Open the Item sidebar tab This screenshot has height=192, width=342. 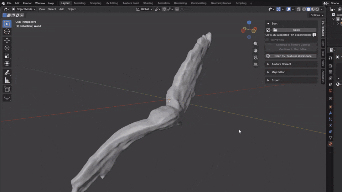click(323, 43)
